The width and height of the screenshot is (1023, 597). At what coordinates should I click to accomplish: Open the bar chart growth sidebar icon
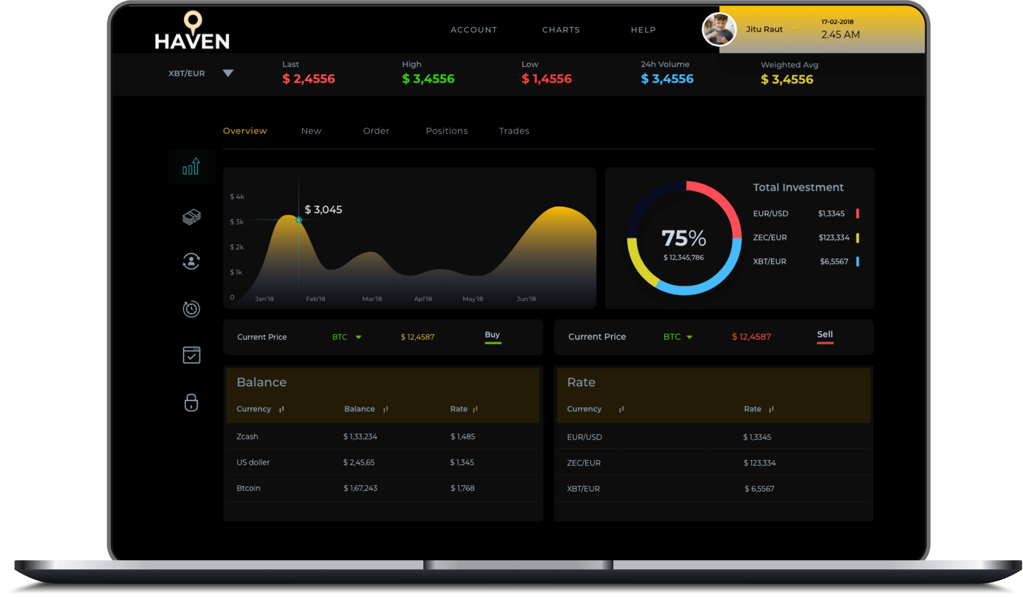[191, 167]
